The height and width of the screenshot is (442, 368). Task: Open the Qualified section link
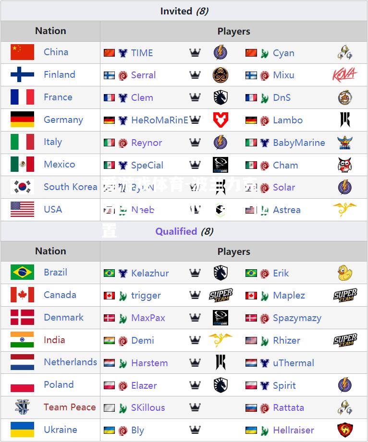tap(176, 231)
